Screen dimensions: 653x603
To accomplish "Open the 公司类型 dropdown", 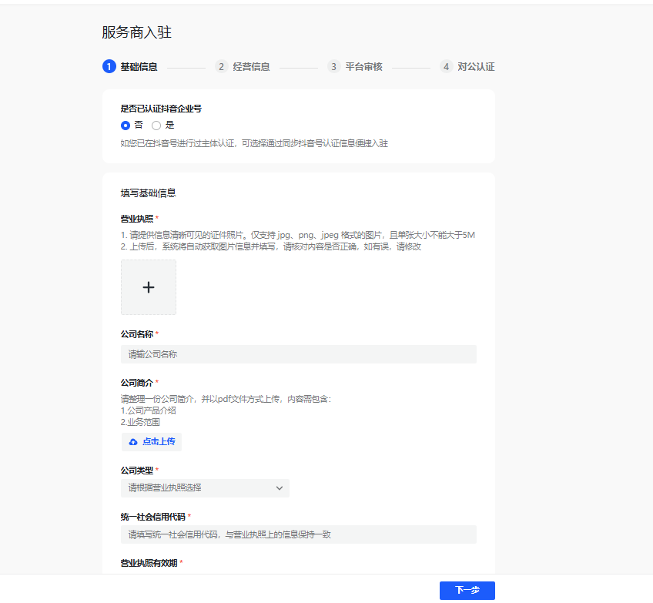I will click(205, 488).
